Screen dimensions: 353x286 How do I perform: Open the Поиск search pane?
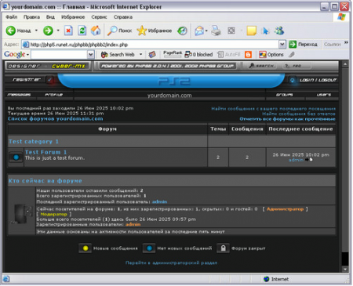point(120,31)
